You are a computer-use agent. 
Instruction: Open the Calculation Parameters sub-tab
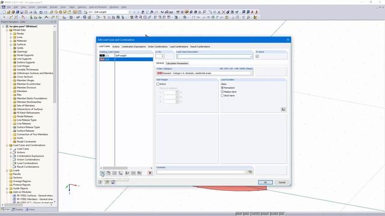click(x=177, y=64)
